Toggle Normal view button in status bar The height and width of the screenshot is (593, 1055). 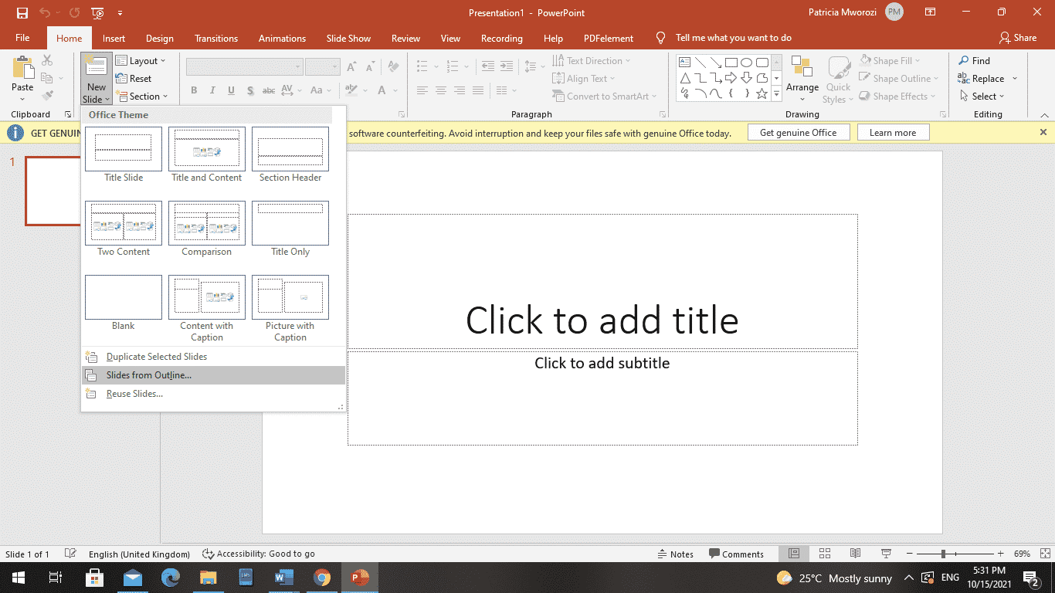[x=793, y=554]
